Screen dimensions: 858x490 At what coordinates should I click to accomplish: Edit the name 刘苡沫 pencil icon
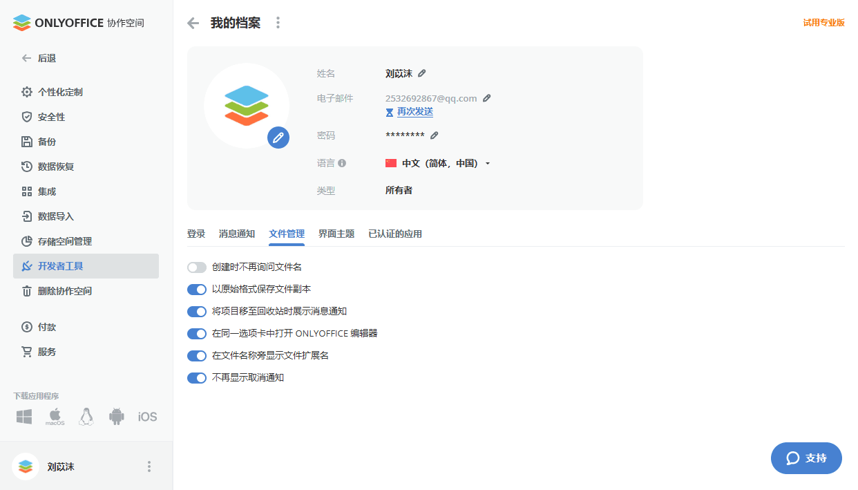pos(422,73)
